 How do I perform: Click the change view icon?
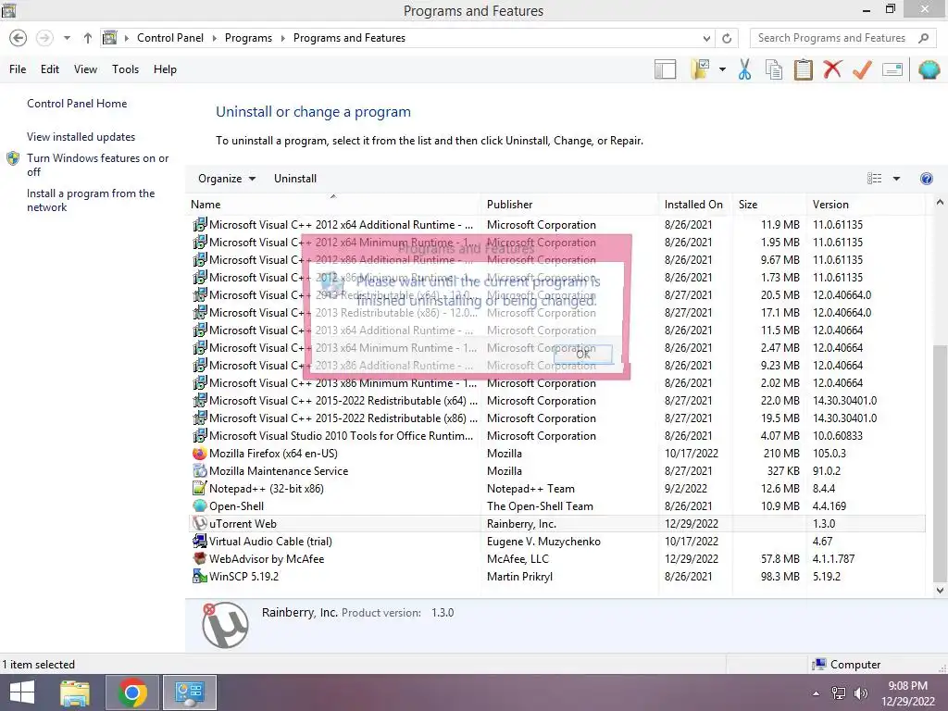pyautogui.click(x=874, y=179)
